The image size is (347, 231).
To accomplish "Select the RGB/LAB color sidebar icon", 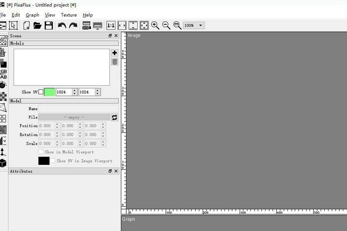I will (x=3, y=74).
